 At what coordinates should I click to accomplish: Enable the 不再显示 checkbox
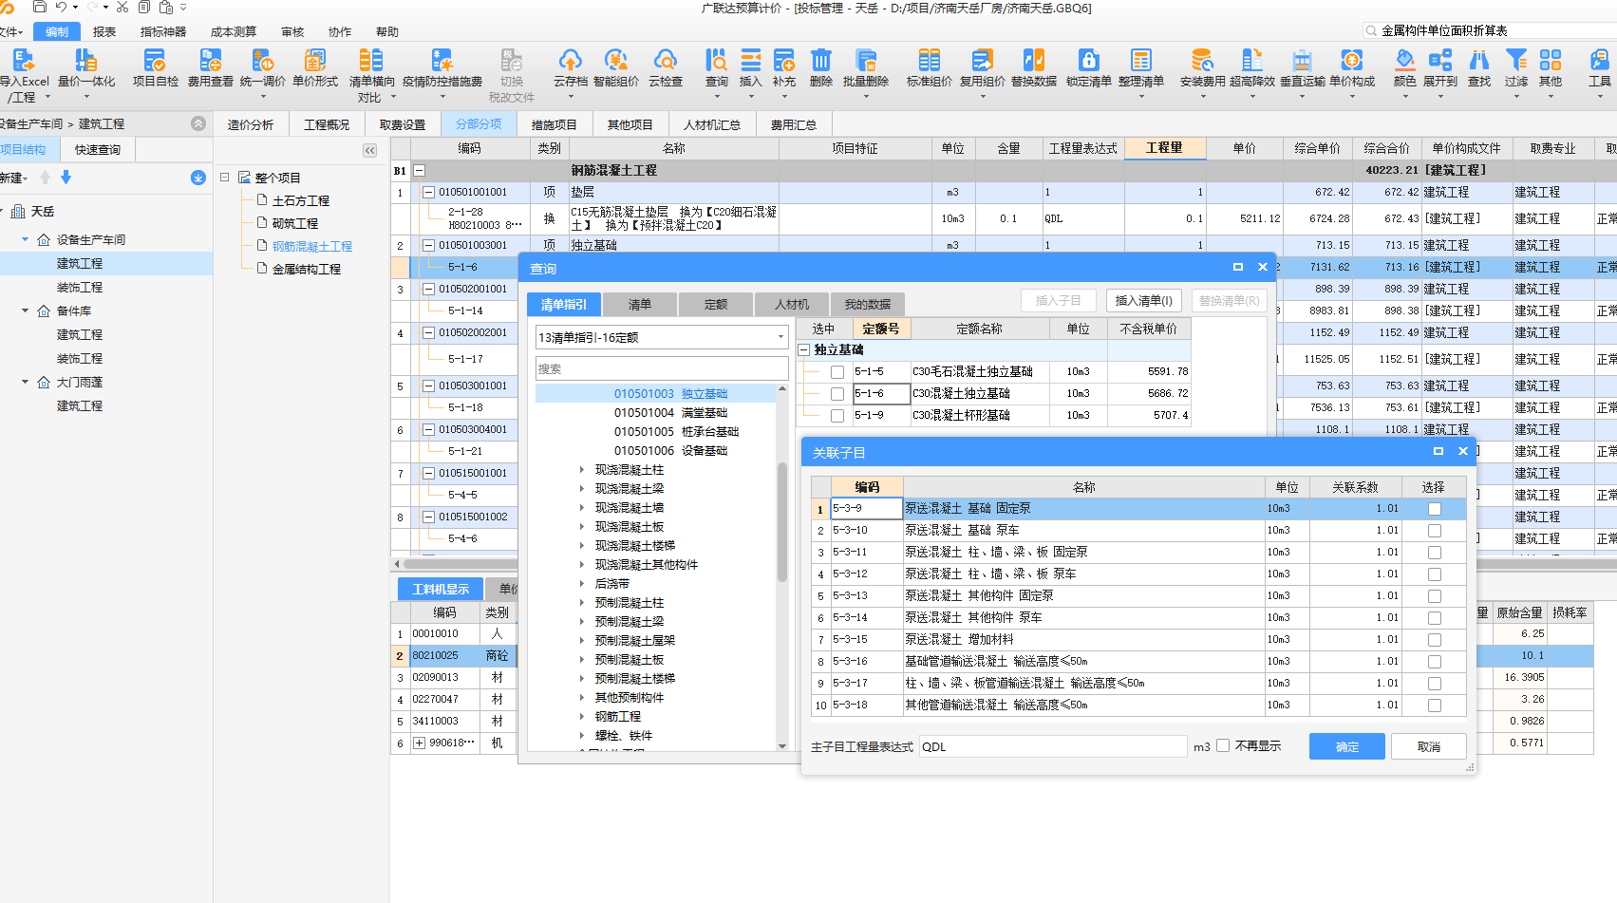tap(1223, 746)
